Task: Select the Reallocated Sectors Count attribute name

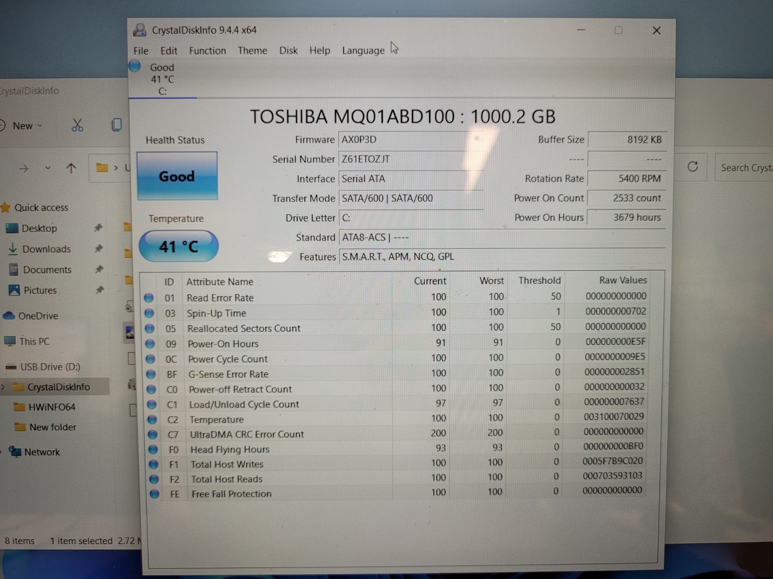Action: tap(244, 329)
